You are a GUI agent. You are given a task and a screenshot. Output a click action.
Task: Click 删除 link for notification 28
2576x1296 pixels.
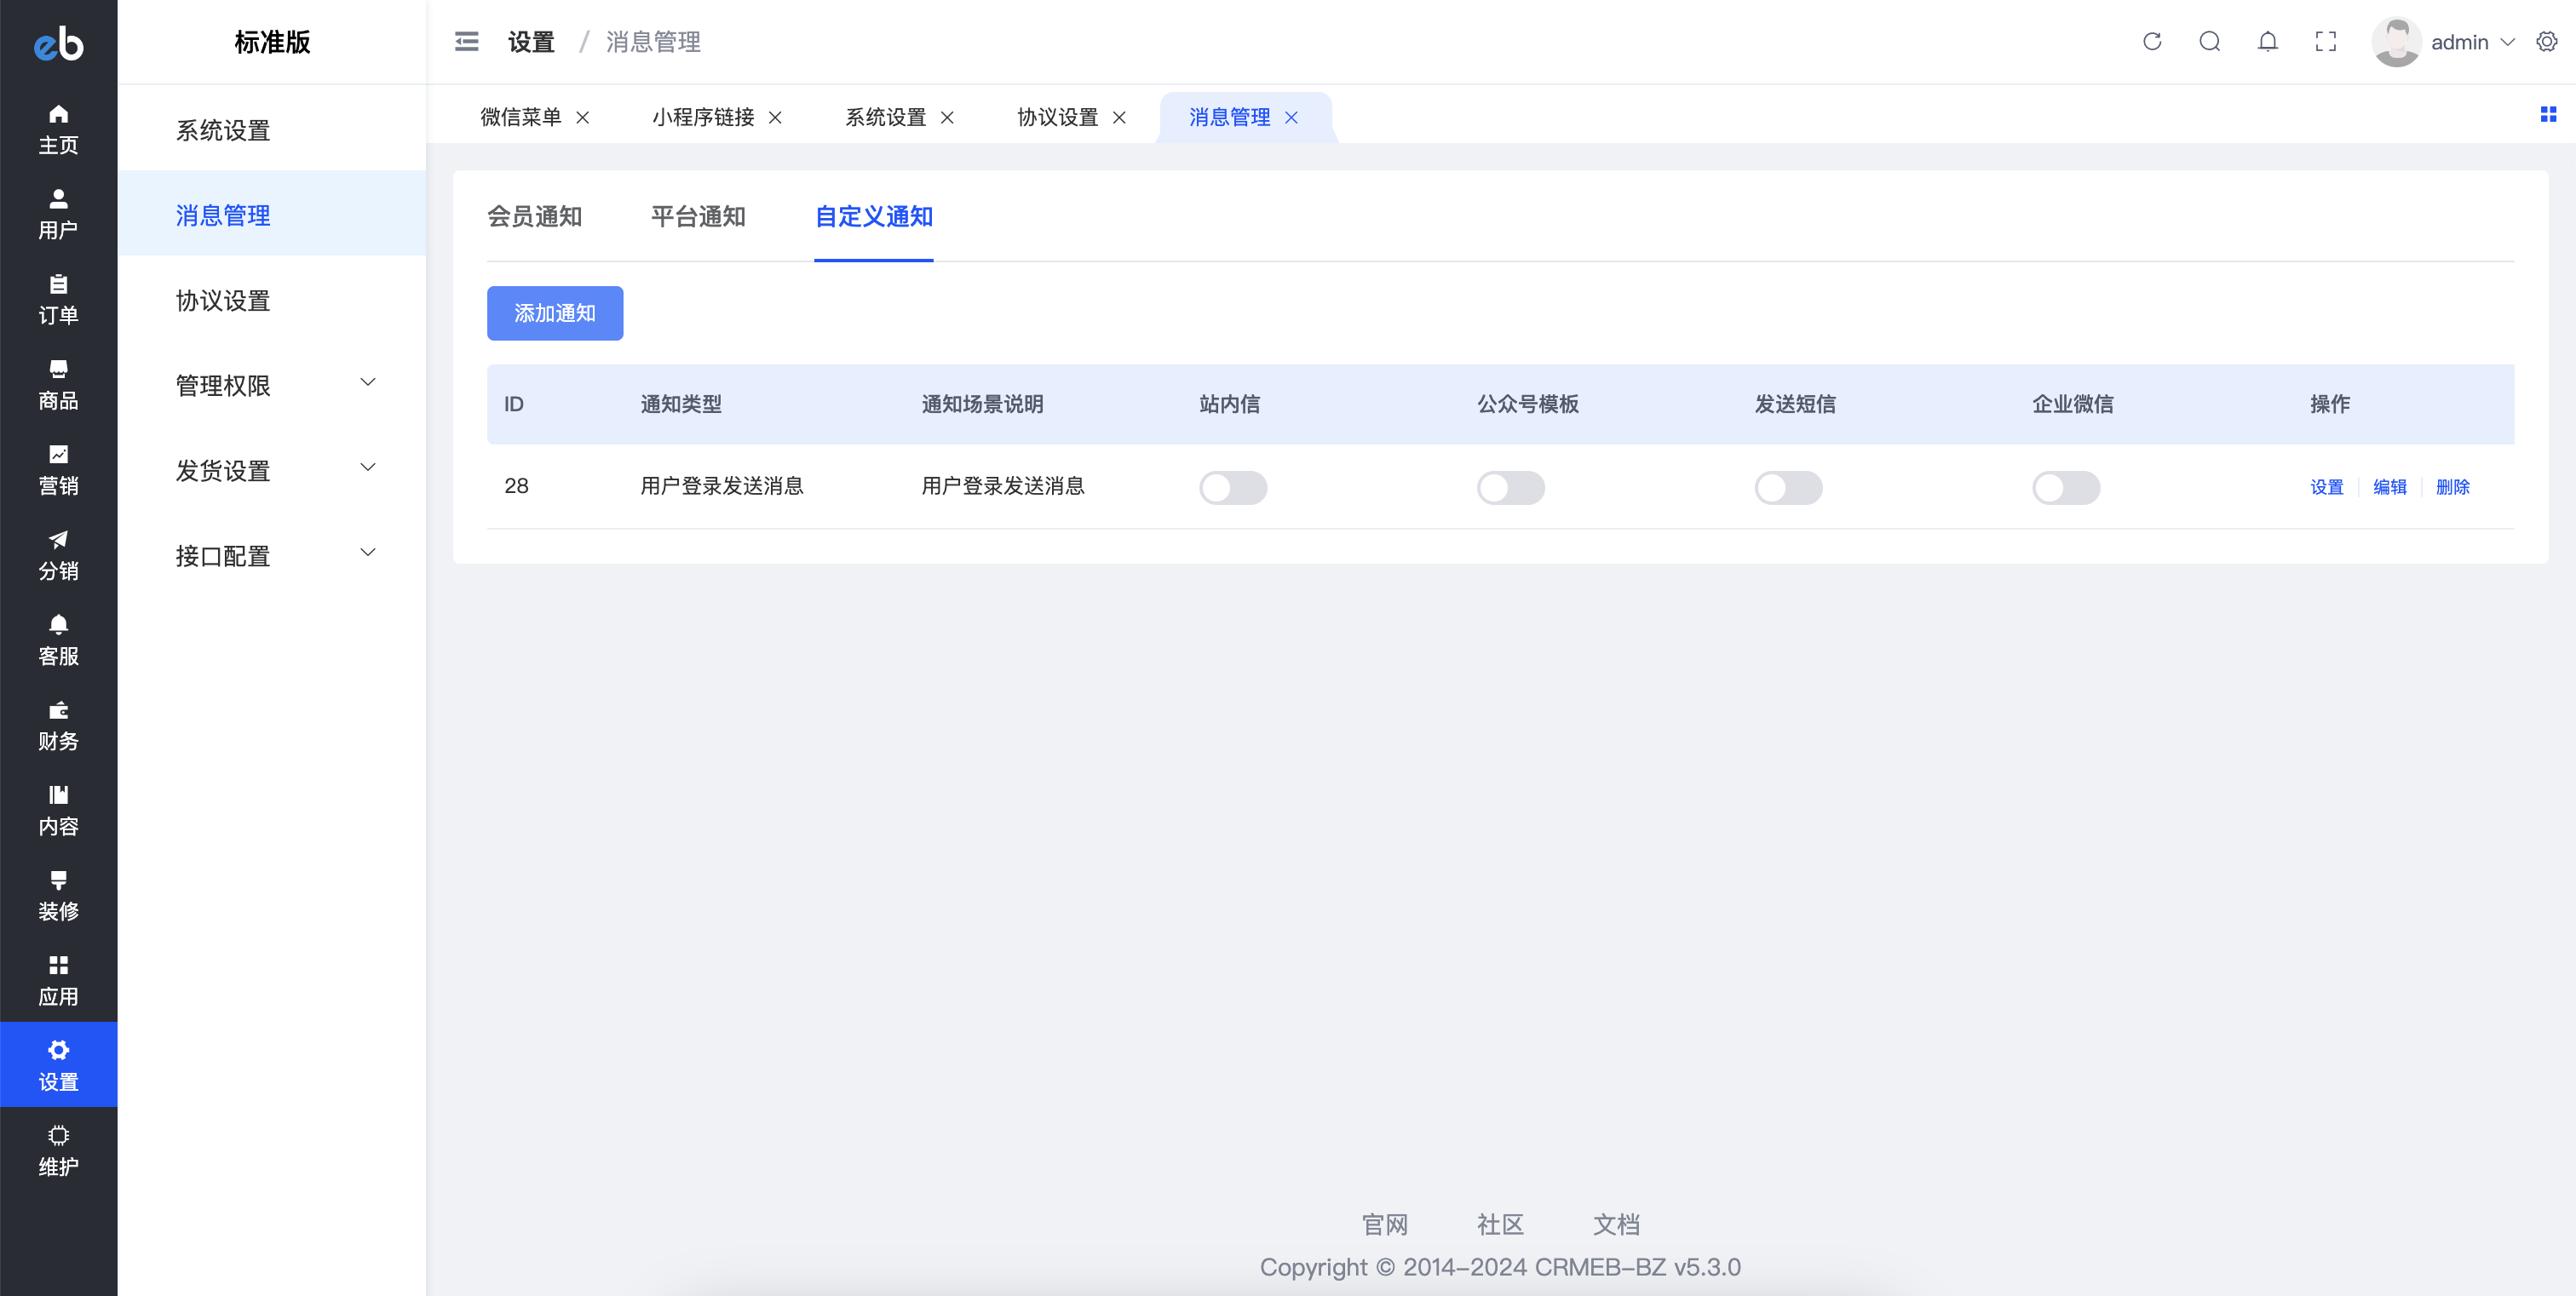tap(2452, 486)
